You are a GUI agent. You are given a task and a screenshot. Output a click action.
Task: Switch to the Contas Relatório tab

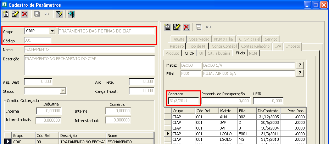click(x=256, y=46)
